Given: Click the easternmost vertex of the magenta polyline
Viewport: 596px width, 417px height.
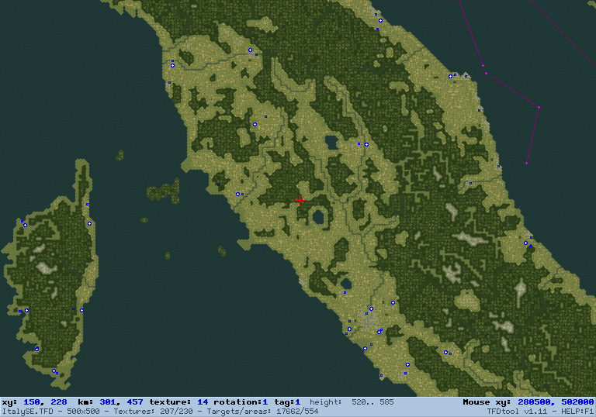Looking at the screenshot, I should click(539, 108).
